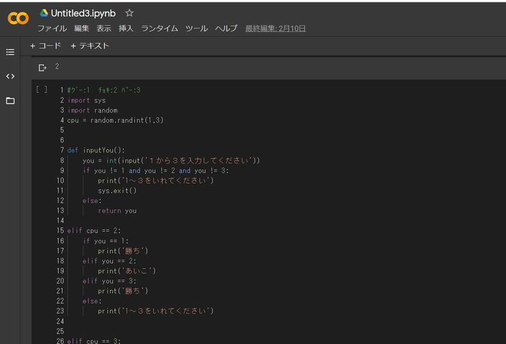Rename notebook by clicking Untitled3.ipynb title
The height and width of the screenshot is (344, 506).
pyautogui.click(x=83, y=13)
